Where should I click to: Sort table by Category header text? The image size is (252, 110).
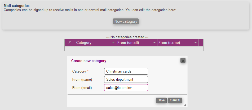(x=84, y=43)
